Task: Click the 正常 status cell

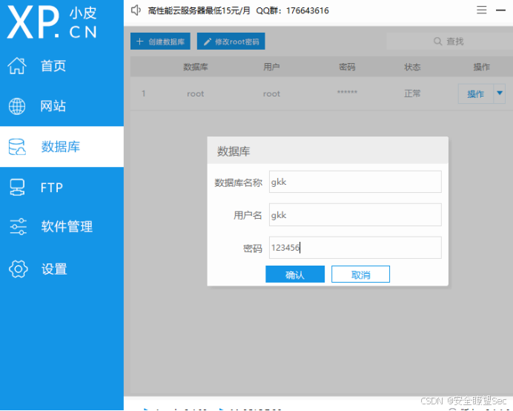Action: pos(412,93)
